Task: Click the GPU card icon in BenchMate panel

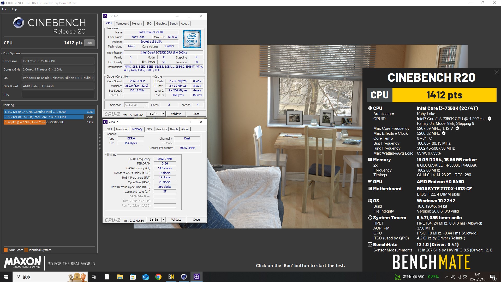Action: [x=370, y=181]
